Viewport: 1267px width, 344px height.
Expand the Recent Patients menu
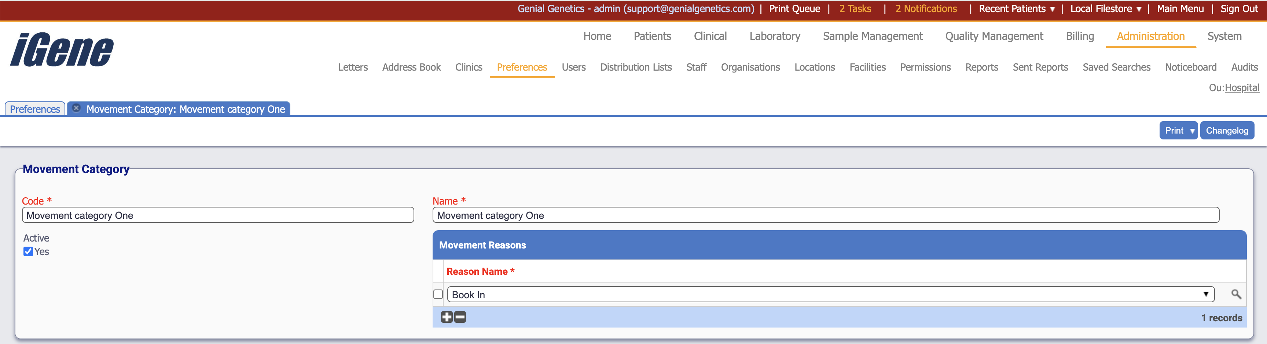[1016, 9]
